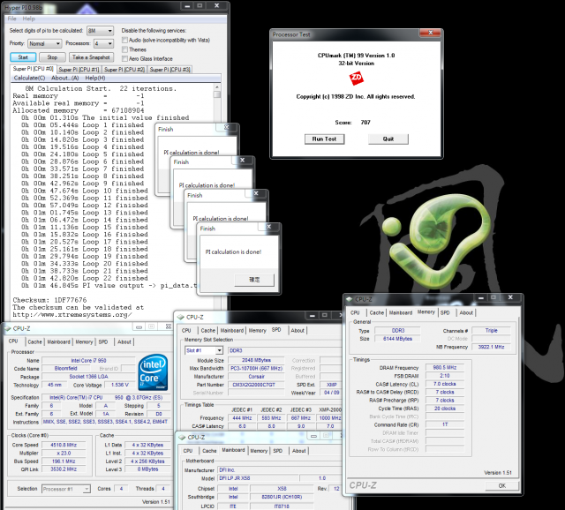
Task: Toggle the Themes service checkbox
Action: point(124,49)
